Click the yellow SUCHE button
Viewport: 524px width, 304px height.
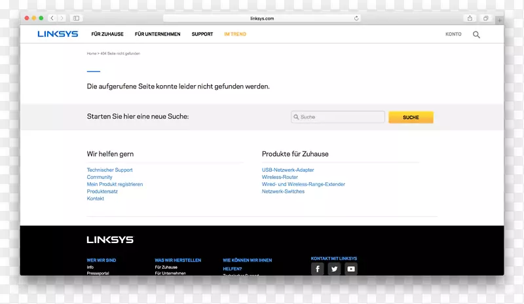[411, 117]
